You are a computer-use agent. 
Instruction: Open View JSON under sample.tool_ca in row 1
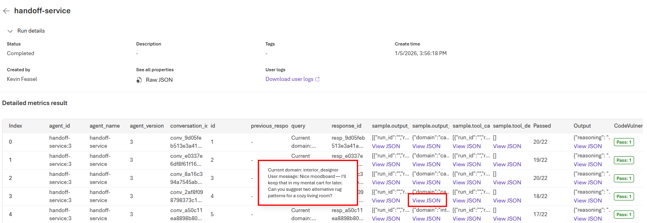[x=467, y=164]
